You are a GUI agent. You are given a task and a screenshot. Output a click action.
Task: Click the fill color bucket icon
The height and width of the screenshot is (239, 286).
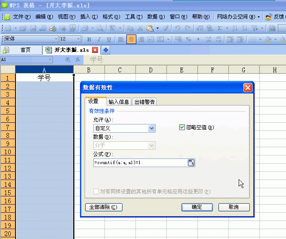tap(268, 39)
